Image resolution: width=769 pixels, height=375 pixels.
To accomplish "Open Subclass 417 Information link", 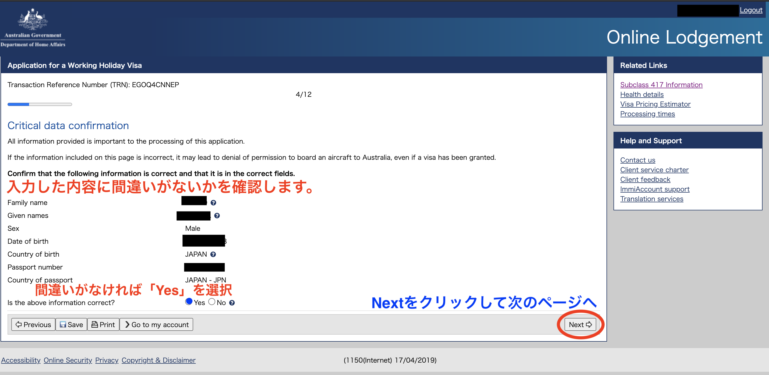I will coord(661,85).
